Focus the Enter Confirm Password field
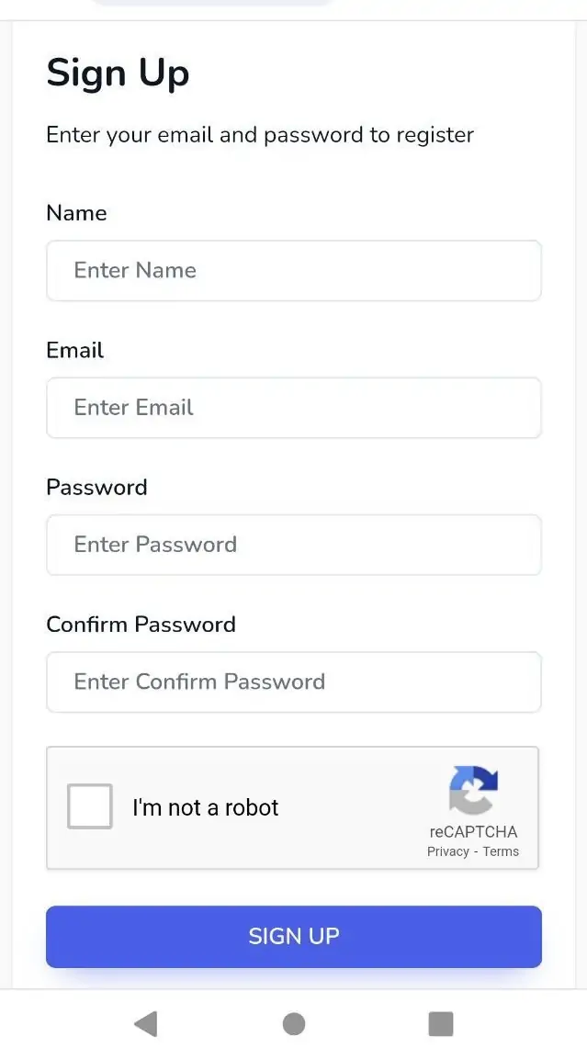587x1059 pixels. point(293,682)
